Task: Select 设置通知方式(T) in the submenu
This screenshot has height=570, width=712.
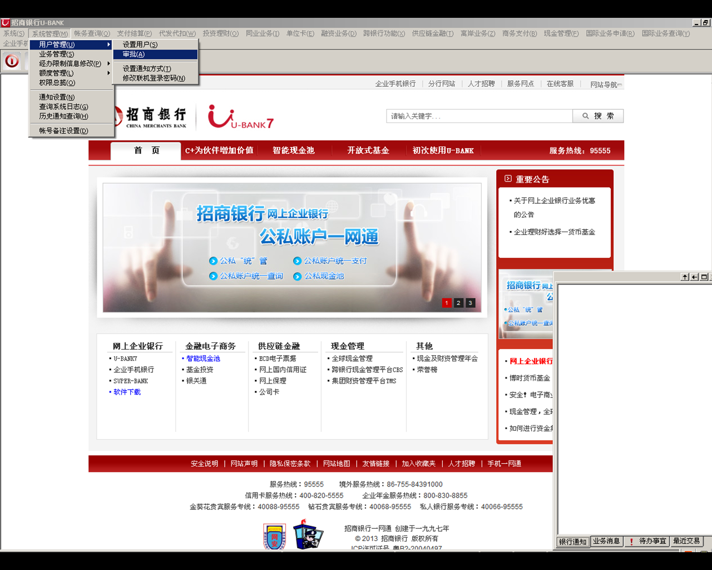Action: 155,68
